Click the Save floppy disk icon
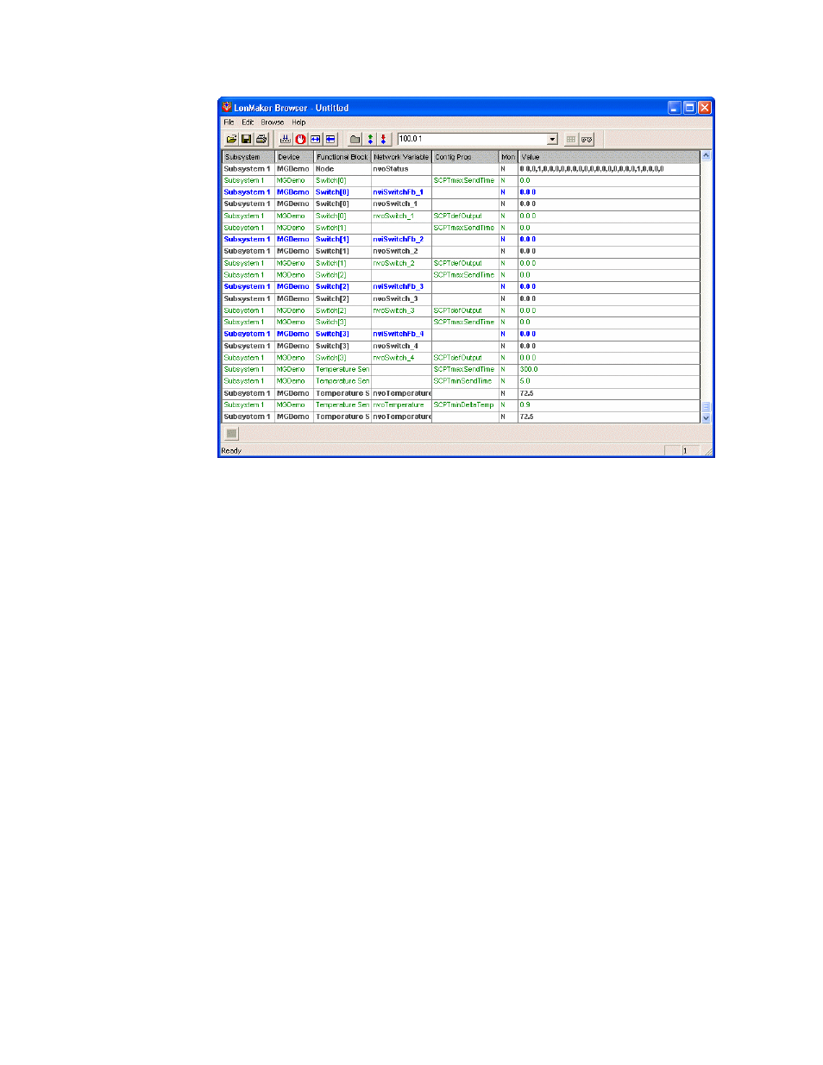 (x=247, y=139)
